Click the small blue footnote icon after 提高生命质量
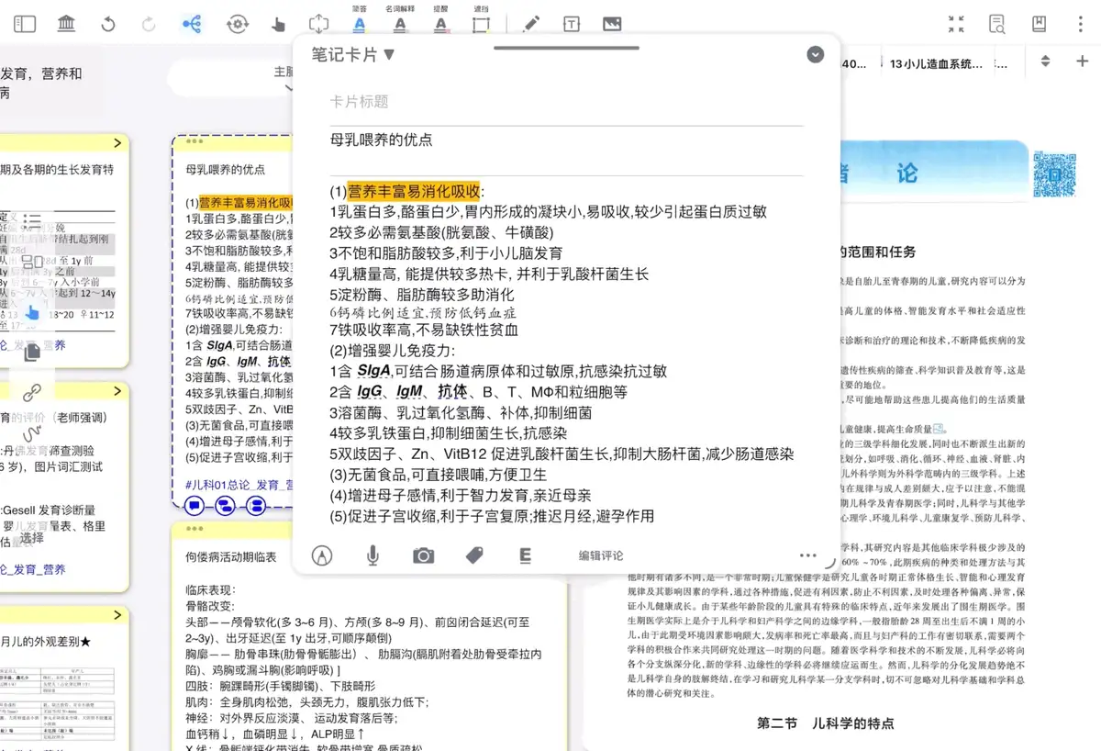Image resolution: width=1101 pixels, height=751 pixels. click(x=940, y=429)
